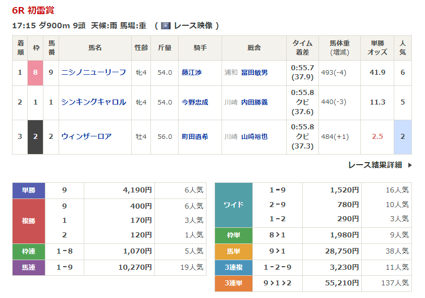
Task: Click the 6R 初雷賞 race title
Action: point(33,10)
